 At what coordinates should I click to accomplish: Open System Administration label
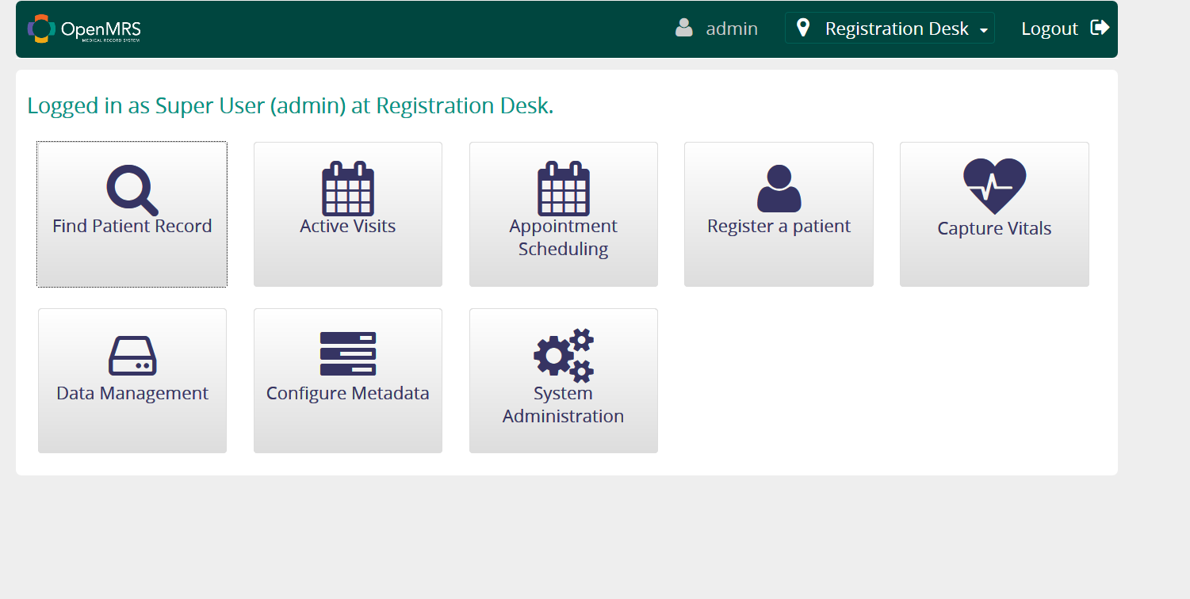point(564,405)
